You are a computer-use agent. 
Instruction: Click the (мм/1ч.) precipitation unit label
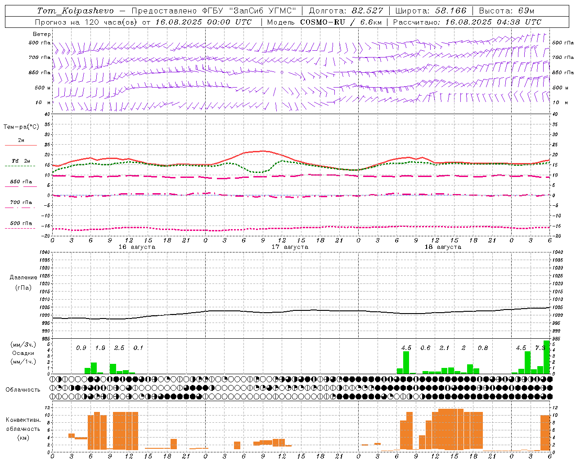pos(23,362)
